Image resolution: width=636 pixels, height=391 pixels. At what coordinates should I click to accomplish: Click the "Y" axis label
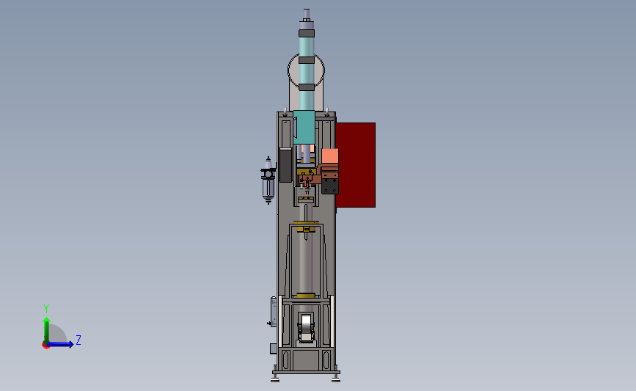click(x=46, y=309)
